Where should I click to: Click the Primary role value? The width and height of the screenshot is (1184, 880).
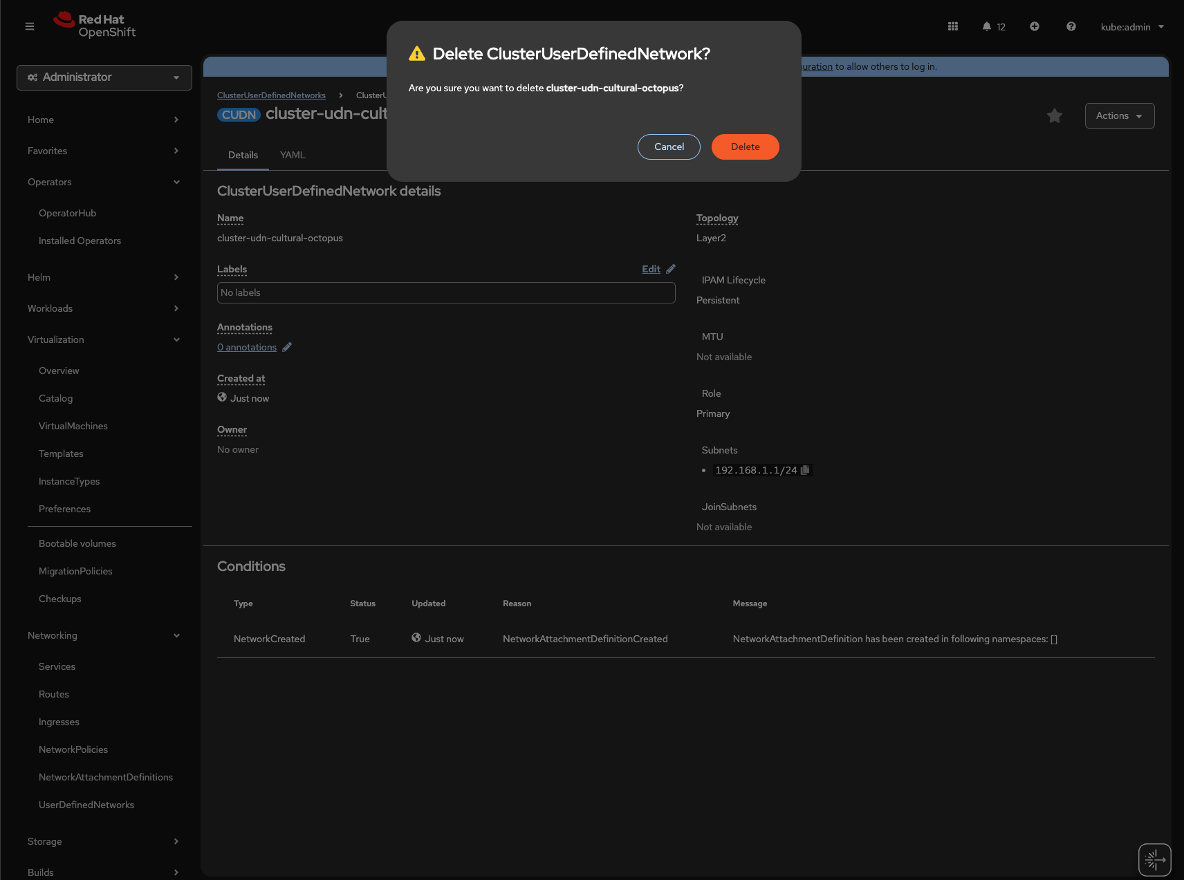[713, 413]
